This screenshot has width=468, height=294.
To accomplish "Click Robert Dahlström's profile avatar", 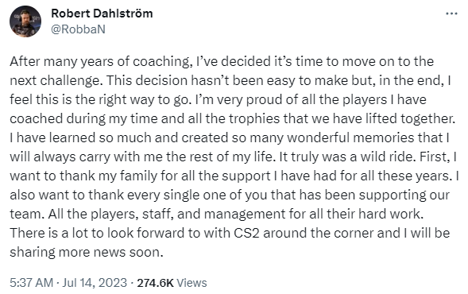I will click(x=25, y=21).
